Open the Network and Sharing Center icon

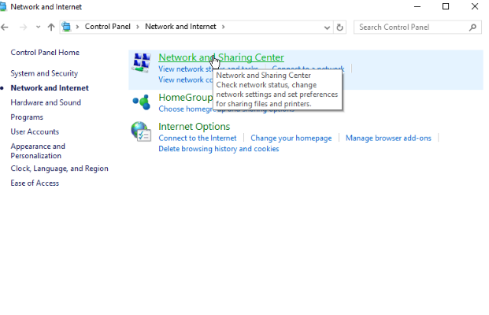tap(141, 62)
